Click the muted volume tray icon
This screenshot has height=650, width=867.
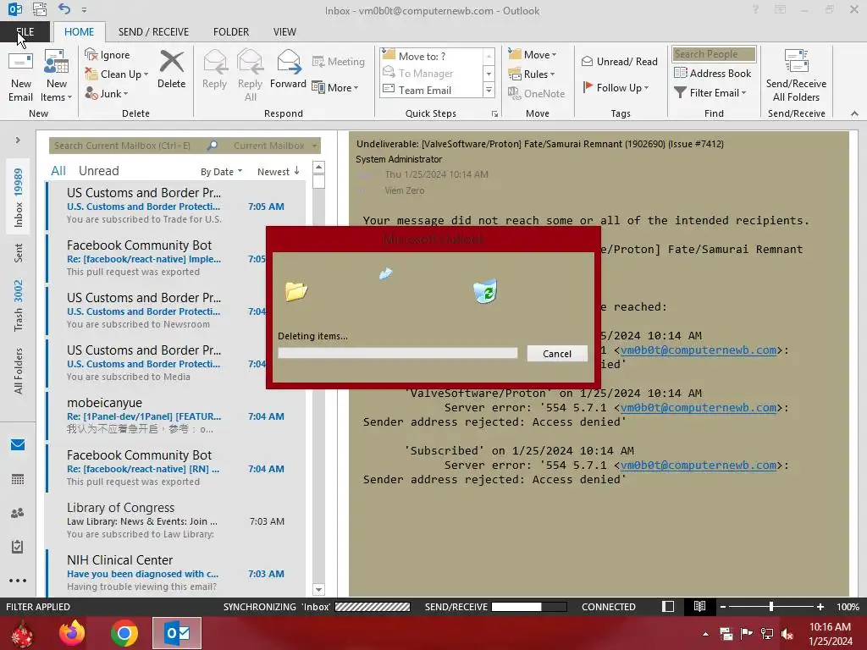click(787, 634)
